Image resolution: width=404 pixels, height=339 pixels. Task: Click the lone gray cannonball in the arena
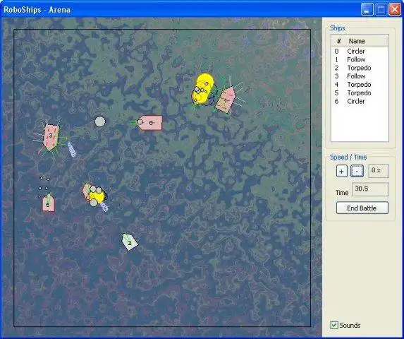point(100,121)
